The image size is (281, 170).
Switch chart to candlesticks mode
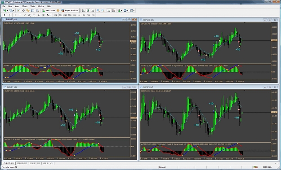pos(88,11)
